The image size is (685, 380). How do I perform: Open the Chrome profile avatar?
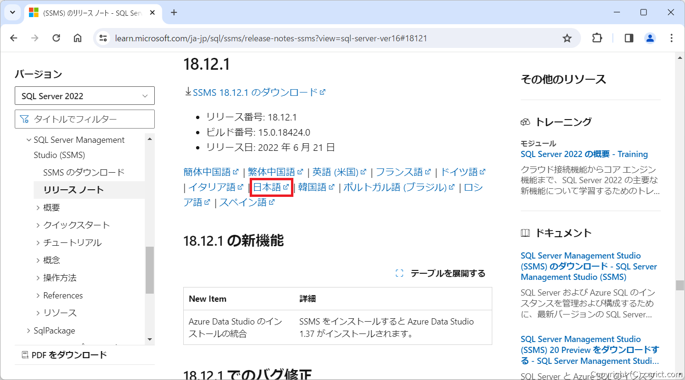click(x=650, y=38)
